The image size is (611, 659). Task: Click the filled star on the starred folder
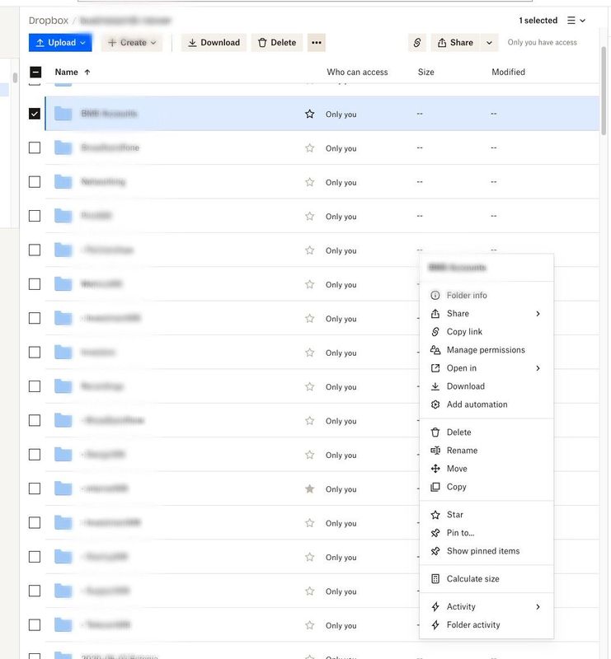[310, 488]
